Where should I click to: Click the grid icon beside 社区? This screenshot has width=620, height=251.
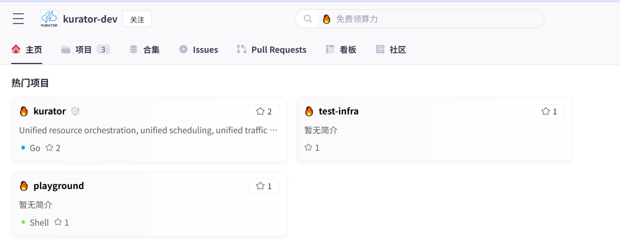pos(380,49)
